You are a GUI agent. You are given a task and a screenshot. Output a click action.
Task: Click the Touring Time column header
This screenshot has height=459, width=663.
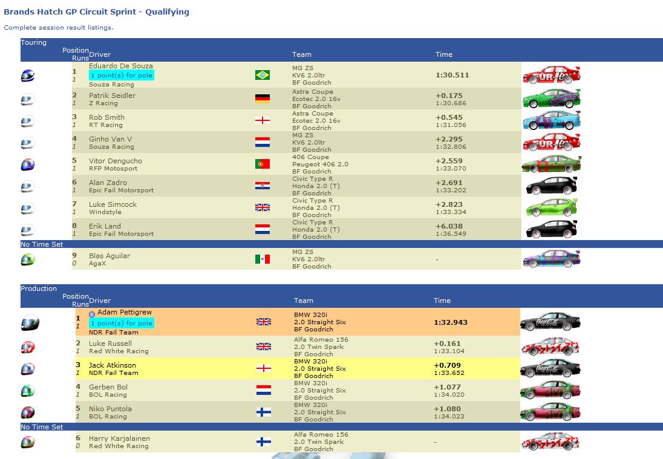pos(444,54)
